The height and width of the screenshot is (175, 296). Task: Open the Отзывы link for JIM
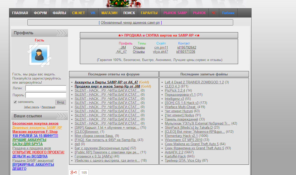[x=139, y=48]
